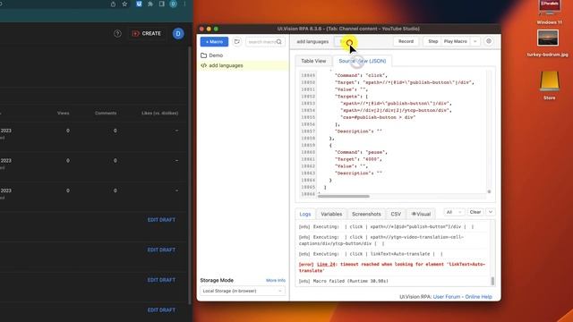Click the Line 24 error link
Image resolution: width=573 pixels, height=322 pixels.
click(x=326, y=265)
